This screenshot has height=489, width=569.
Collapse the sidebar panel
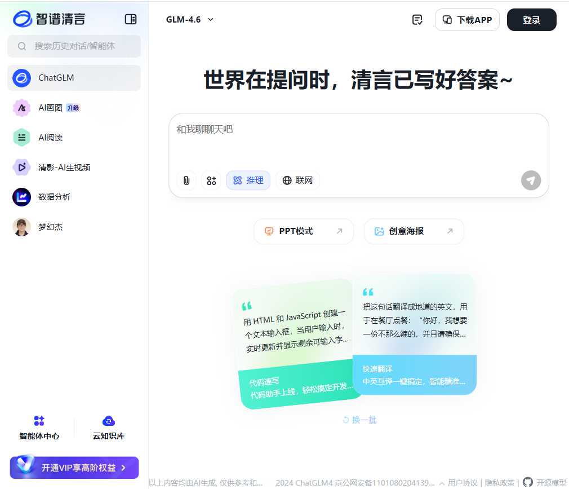click(x=131, y=19)
